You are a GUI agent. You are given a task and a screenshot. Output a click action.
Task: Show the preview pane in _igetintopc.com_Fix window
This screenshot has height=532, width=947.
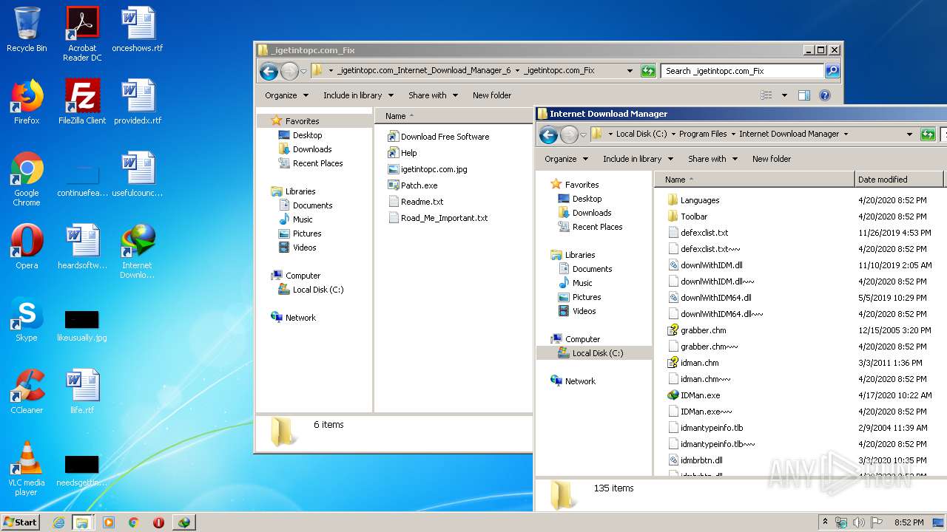click(x=804, y=95)
